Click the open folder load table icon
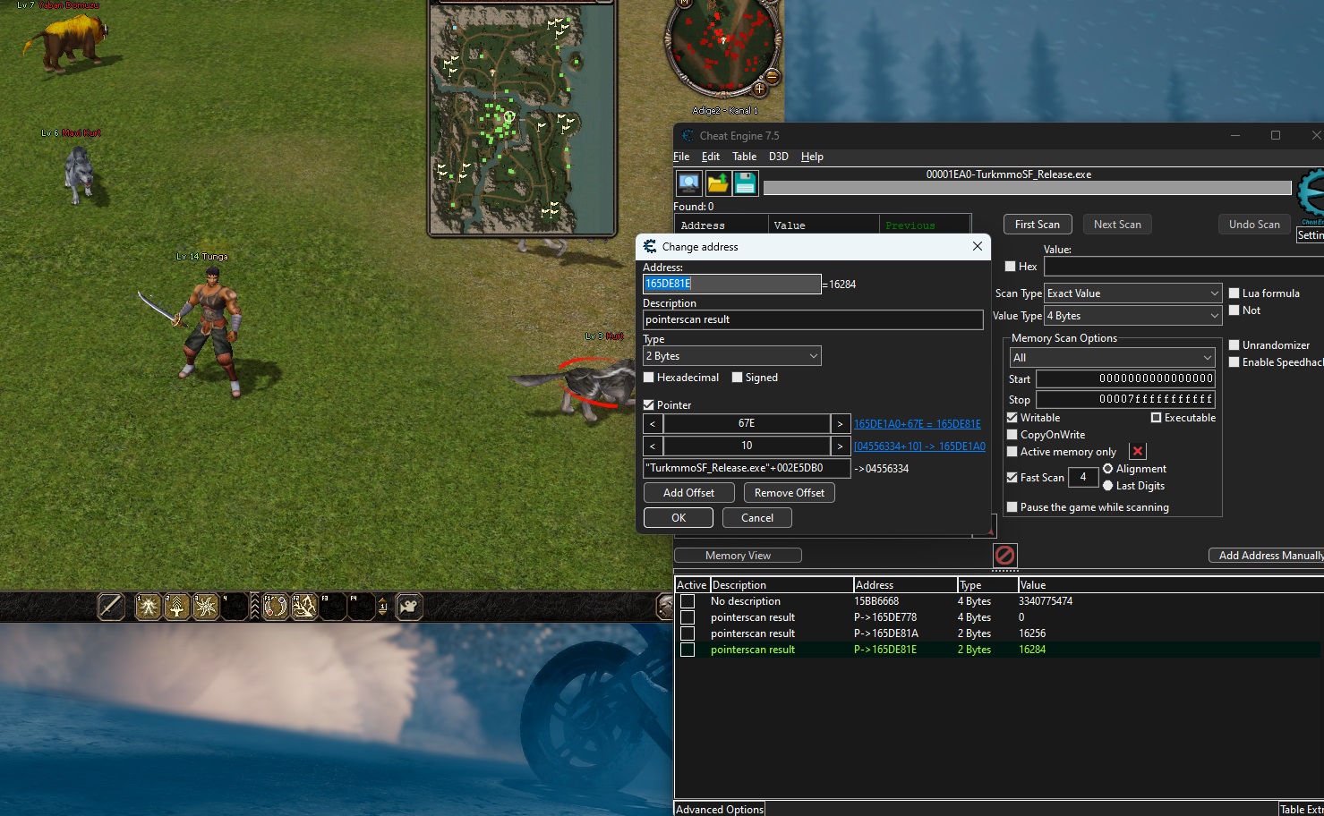Image resolution: width=1324 pixels, height=816 pixels. click(x=717, y=183)
